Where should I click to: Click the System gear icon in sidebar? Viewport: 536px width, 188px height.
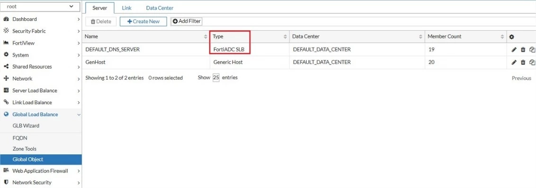6,54
